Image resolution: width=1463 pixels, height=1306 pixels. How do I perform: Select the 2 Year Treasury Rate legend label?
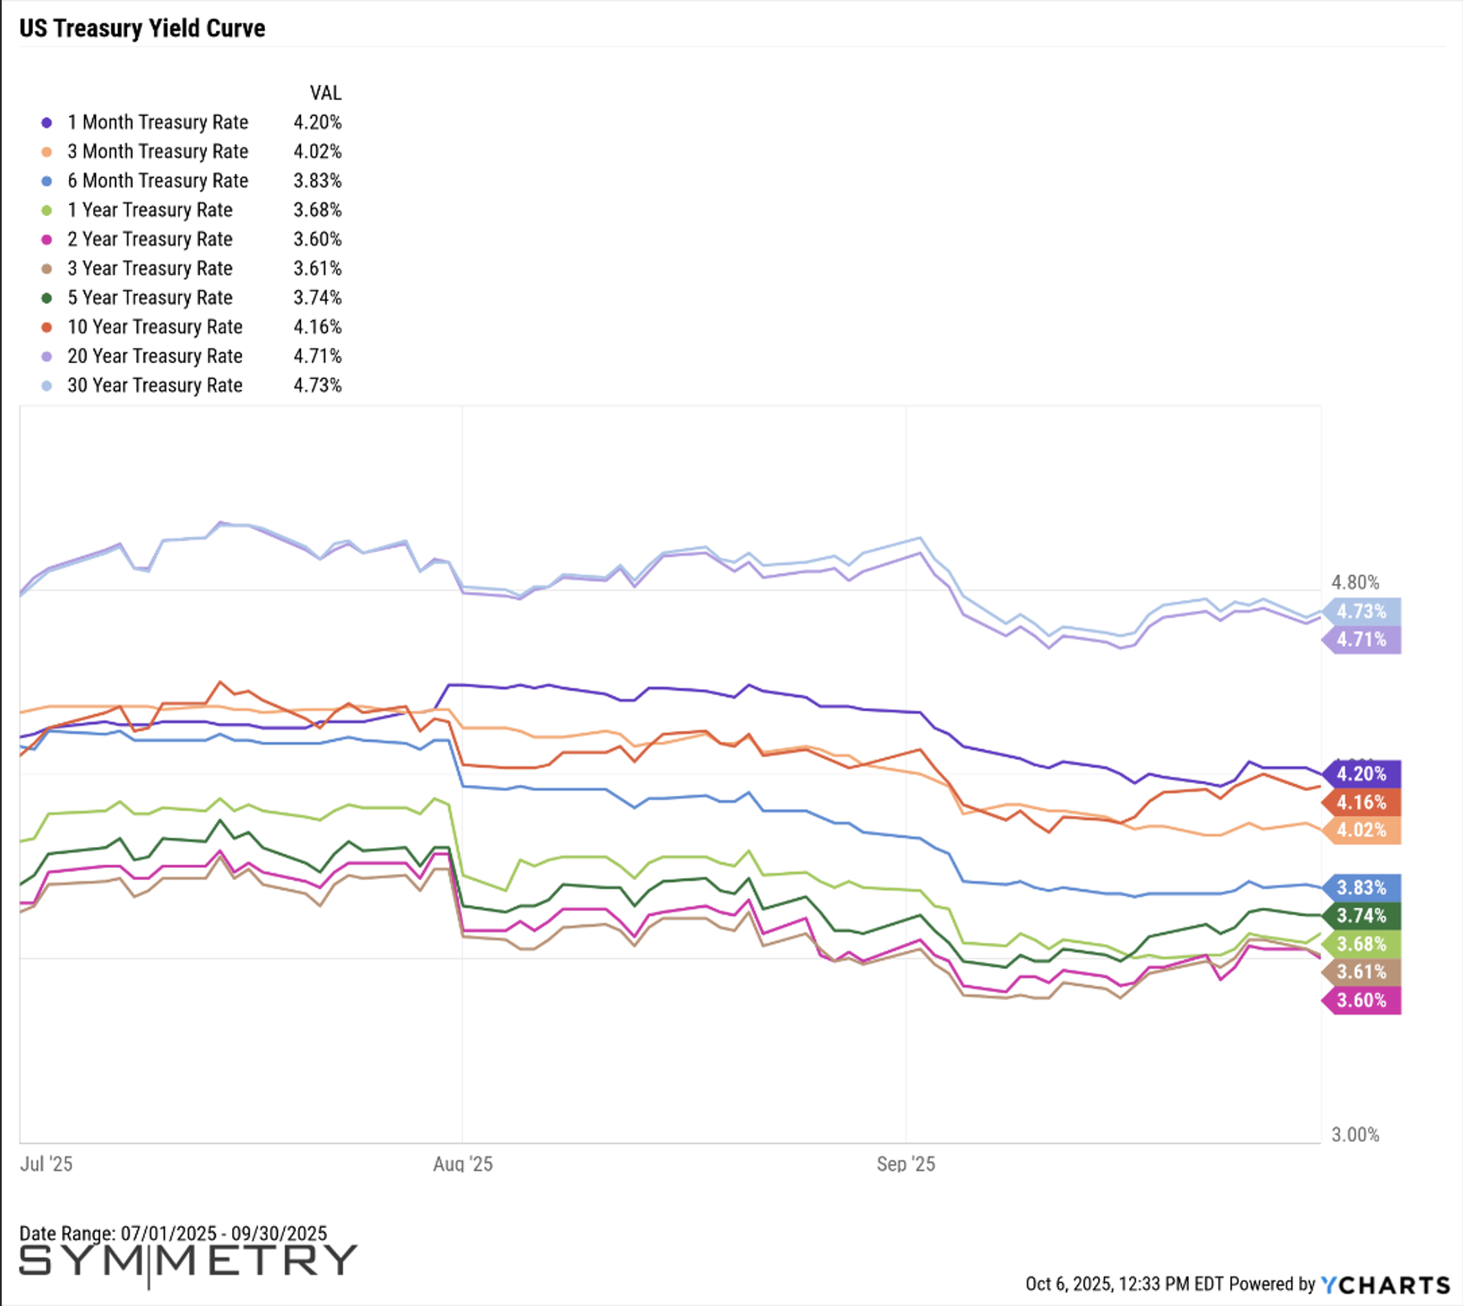(x=150, y=240)
